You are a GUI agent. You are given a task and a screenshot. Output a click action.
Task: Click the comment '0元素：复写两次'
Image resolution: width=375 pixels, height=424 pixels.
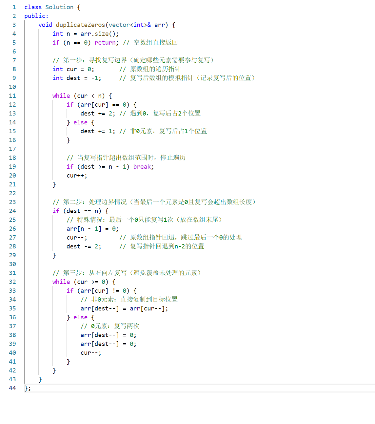[x=110, y=326]
